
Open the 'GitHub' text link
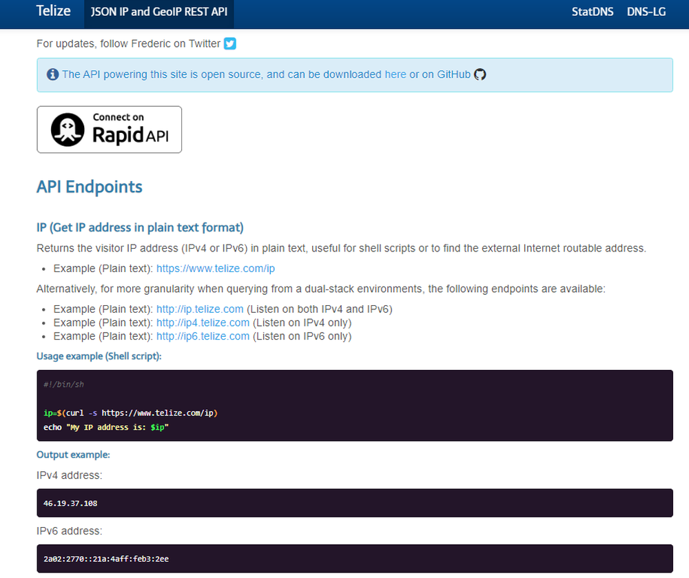453,74
